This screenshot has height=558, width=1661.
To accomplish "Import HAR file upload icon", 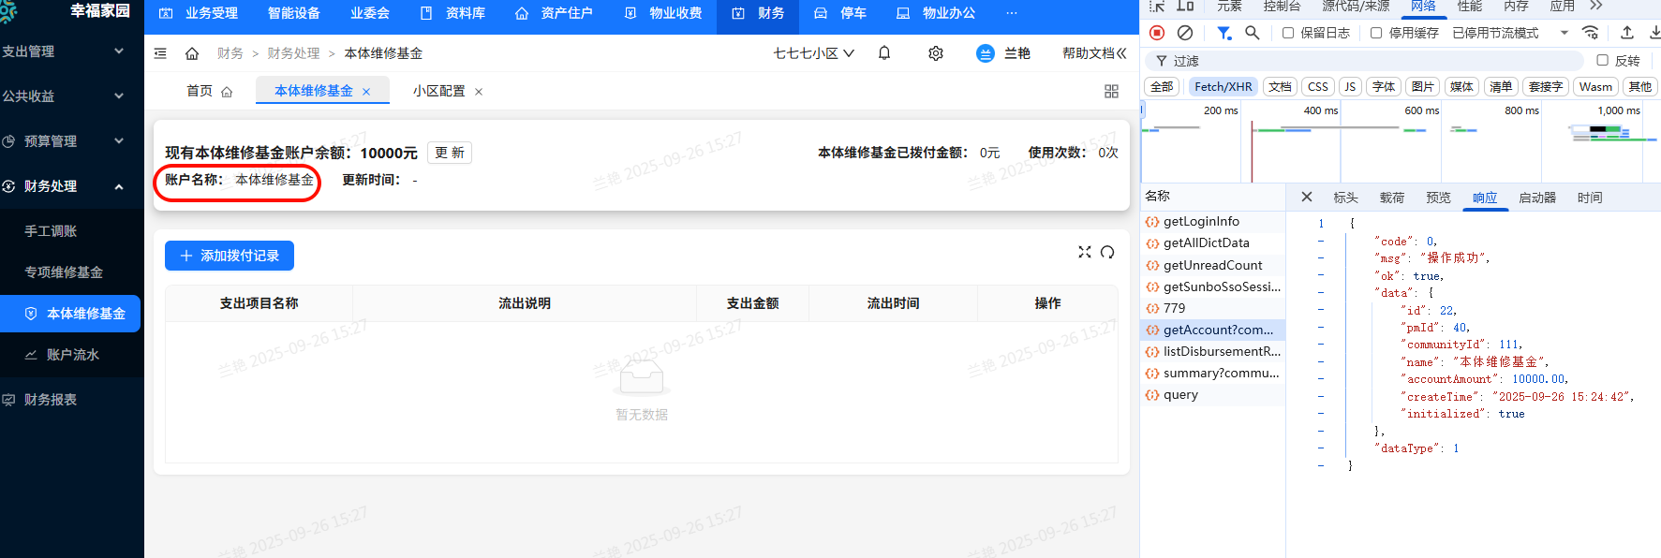I will [x=1627, y=33].
